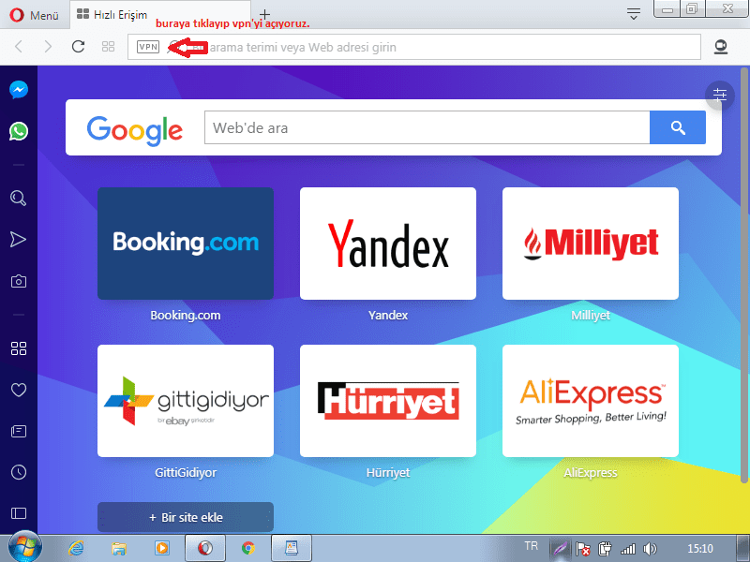Reload the page
This screenshot has width=750, height=562.
point(78,46)
